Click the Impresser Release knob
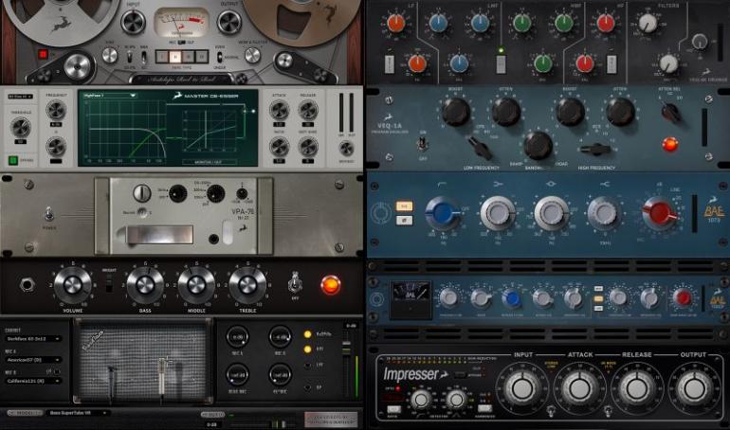Image resolution: width=730 pixels, height=430 pixels. coord(636,388)
